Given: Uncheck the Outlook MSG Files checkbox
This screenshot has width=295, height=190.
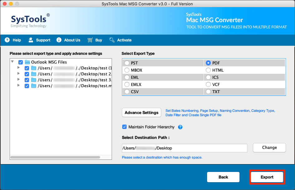Looking at the screenshot, I should click(x=21, y=62).
